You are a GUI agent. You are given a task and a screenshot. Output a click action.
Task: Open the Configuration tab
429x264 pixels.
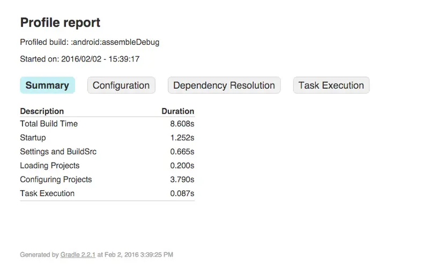[121, 86]
